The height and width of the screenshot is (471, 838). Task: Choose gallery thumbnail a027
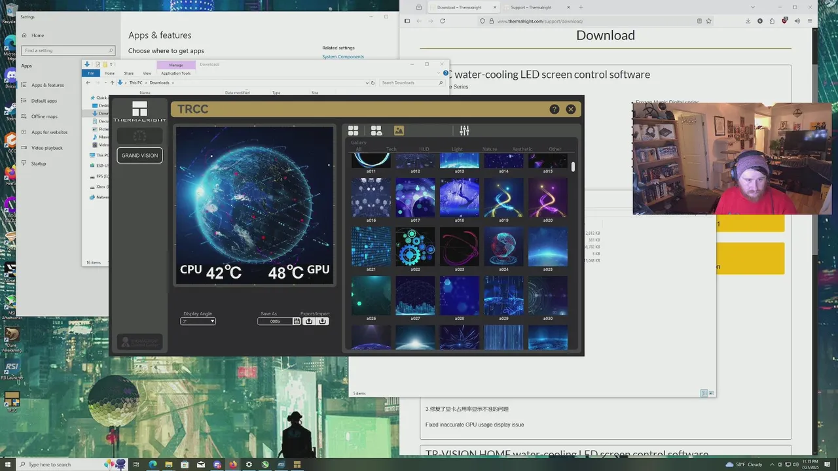coord(415,296)
